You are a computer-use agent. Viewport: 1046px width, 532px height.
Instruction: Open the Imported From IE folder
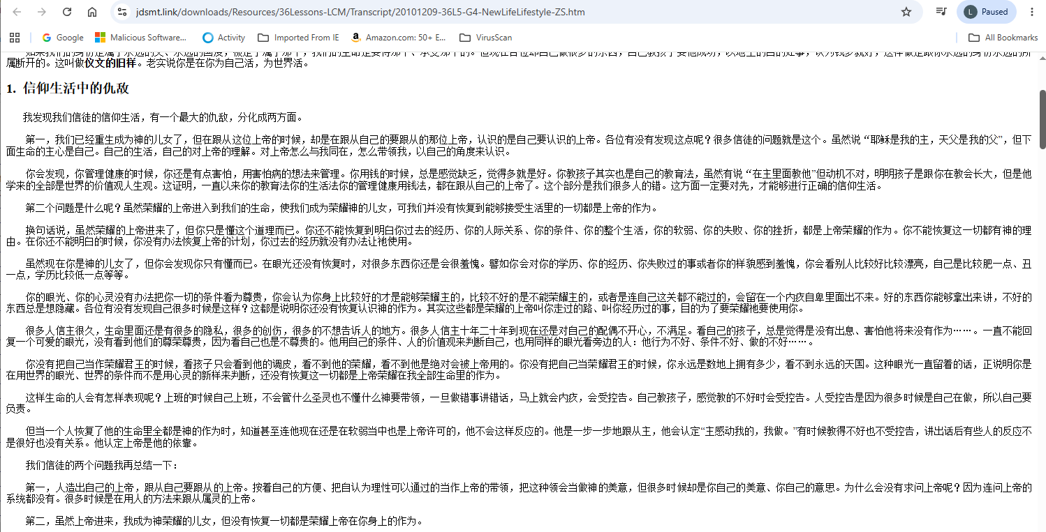(x=298, y=38)
